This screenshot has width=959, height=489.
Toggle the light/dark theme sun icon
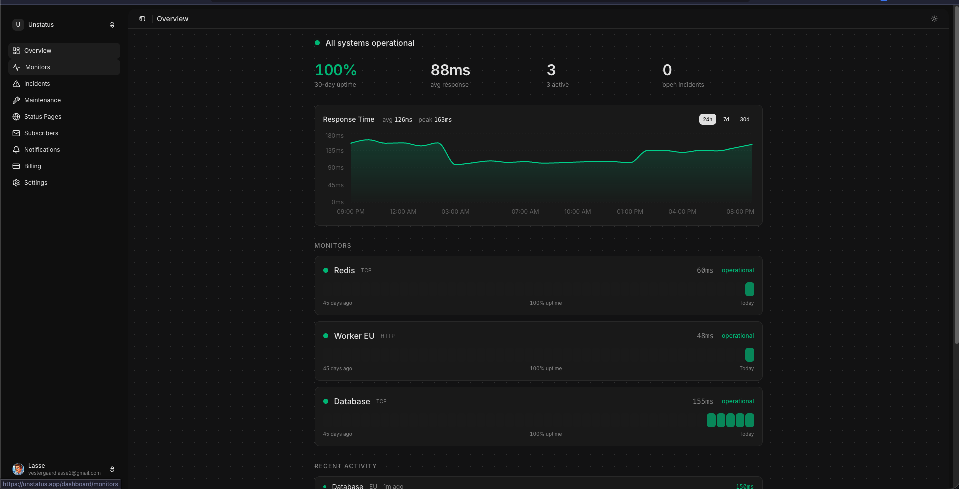click(x=934, y=19)
